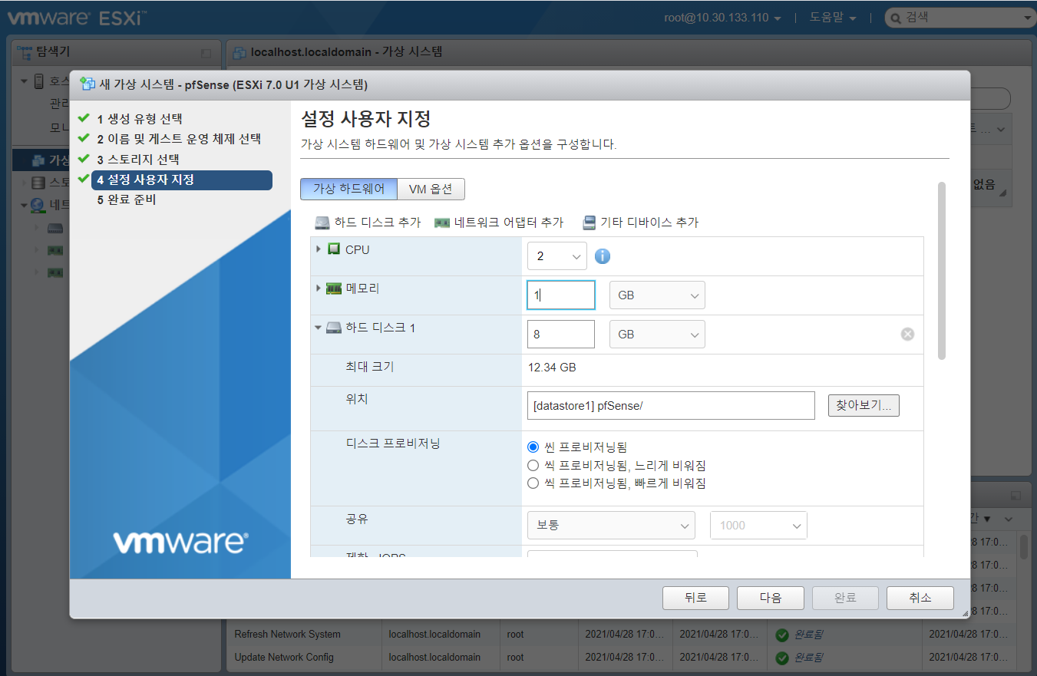This screenshot has height=676, width=1037.
Task: Select 씬 프로비저닝됨 radio option
Action: (x=533, y=447)
